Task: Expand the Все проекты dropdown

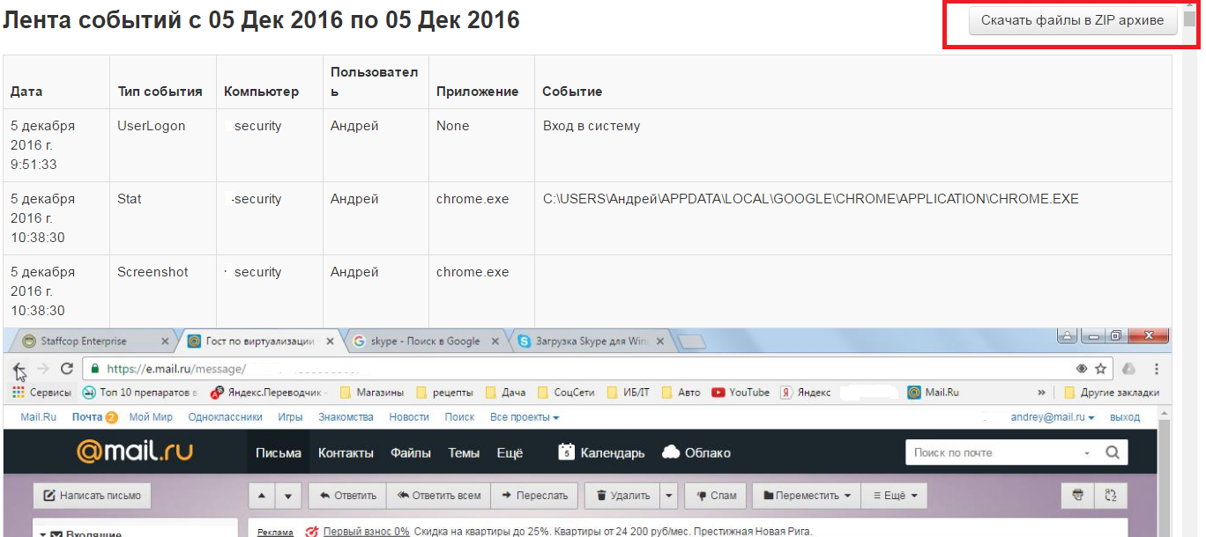Action: [x=525, y=417]
